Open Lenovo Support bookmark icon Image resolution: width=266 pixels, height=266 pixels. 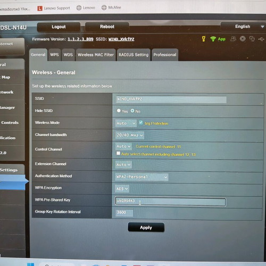(40, 9)
